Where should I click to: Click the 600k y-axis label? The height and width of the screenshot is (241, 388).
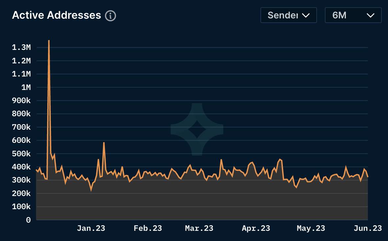[x=21, y=141]
